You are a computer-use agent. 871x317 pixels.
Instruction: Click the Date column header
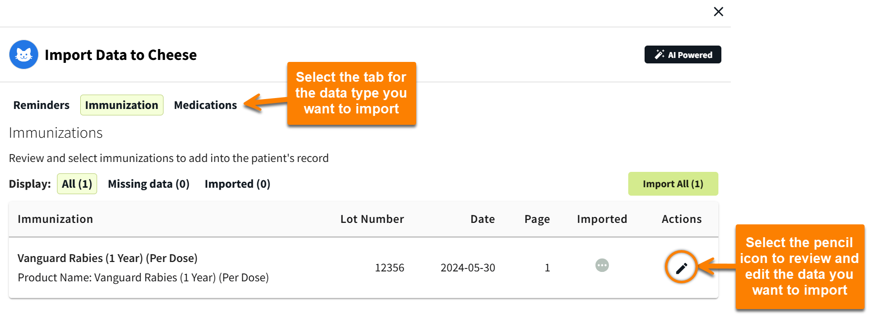(483, 218)
